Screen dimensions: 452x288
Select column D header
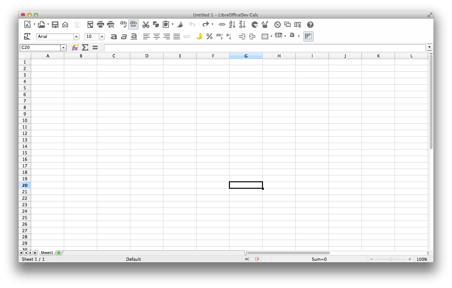147,56
